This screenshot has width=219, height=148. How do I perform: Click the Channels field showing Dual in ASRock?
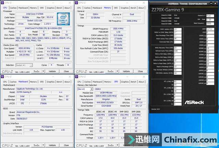point(210,16)
